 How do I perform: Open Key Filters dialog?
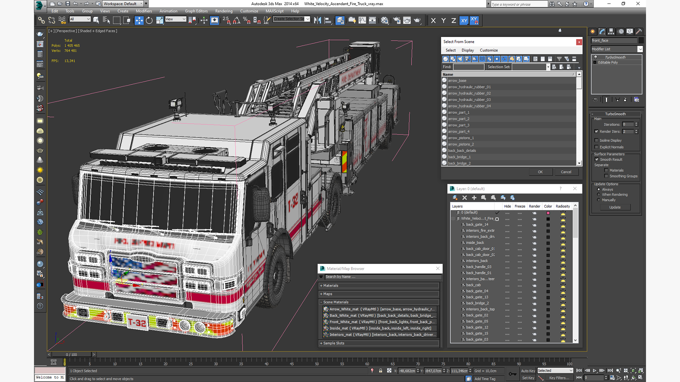(x=559, y=378)
